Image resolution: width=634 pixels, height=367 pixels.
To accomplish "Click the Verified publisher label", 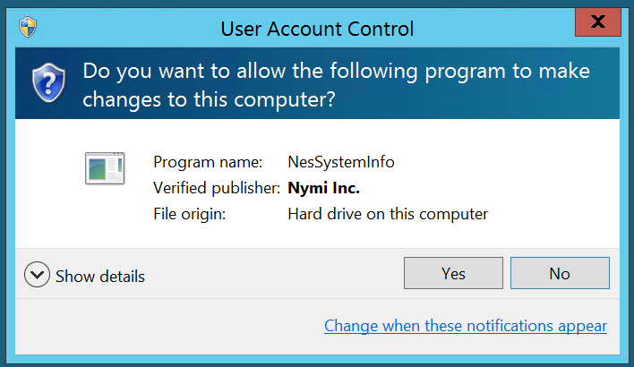I will pyautogui.click(x=217, y=188).
